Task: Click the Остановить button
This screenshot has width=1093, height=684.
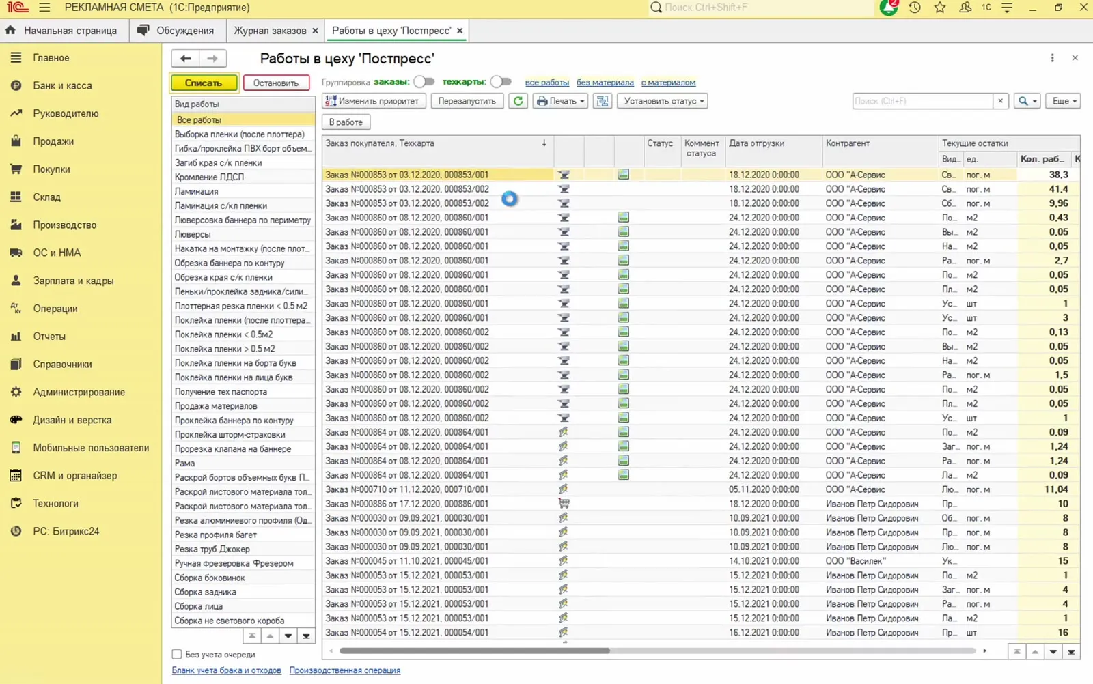Action: click(276, 83)
